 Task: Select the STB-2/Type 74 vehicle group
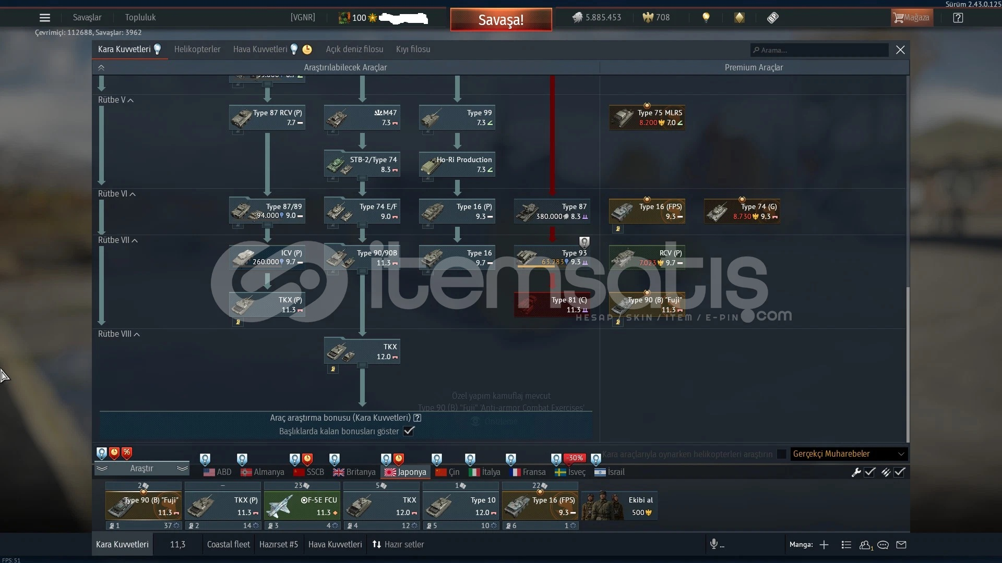362,165
